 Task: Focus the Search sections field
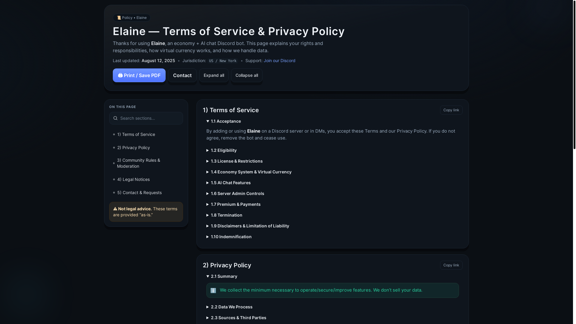point(146,118)
